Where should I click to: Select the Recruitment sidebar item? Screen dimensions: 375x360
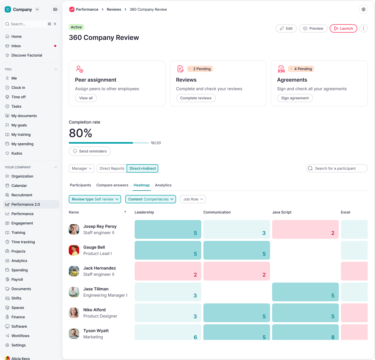(22, 195)
